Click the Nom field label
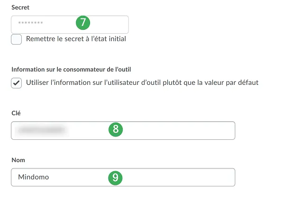The height and width of the screenshot is (201, 308). pos(18,160)
